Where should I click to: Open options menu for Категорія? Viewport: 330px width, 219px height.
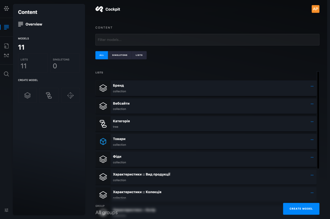(x=312, y=122)
